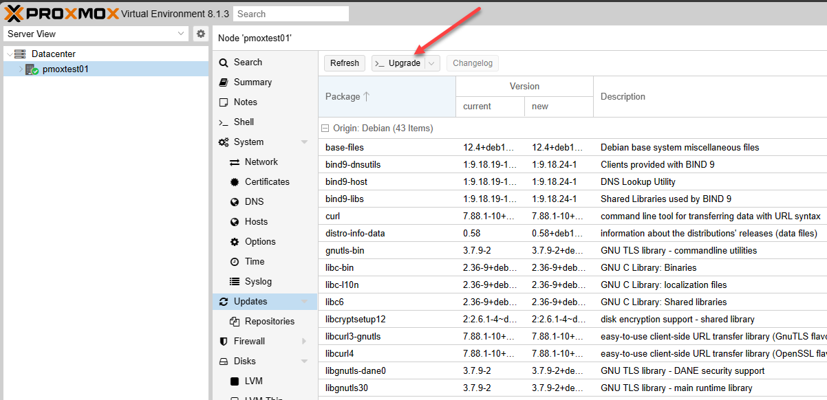Collapse the System menu section
This screenshot has width=827, height=400.
pos(304,142)
